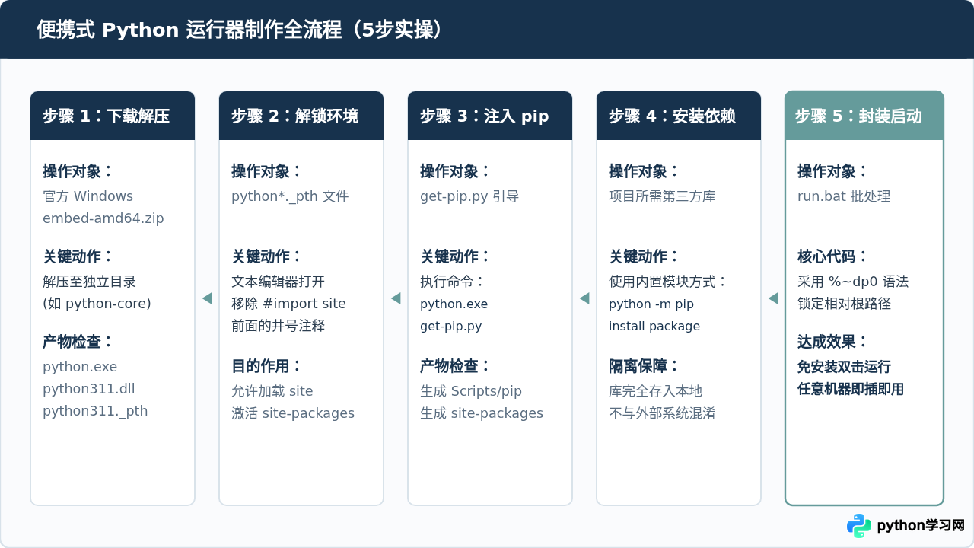Click the line "激活 site-packages"

[293, 413]
